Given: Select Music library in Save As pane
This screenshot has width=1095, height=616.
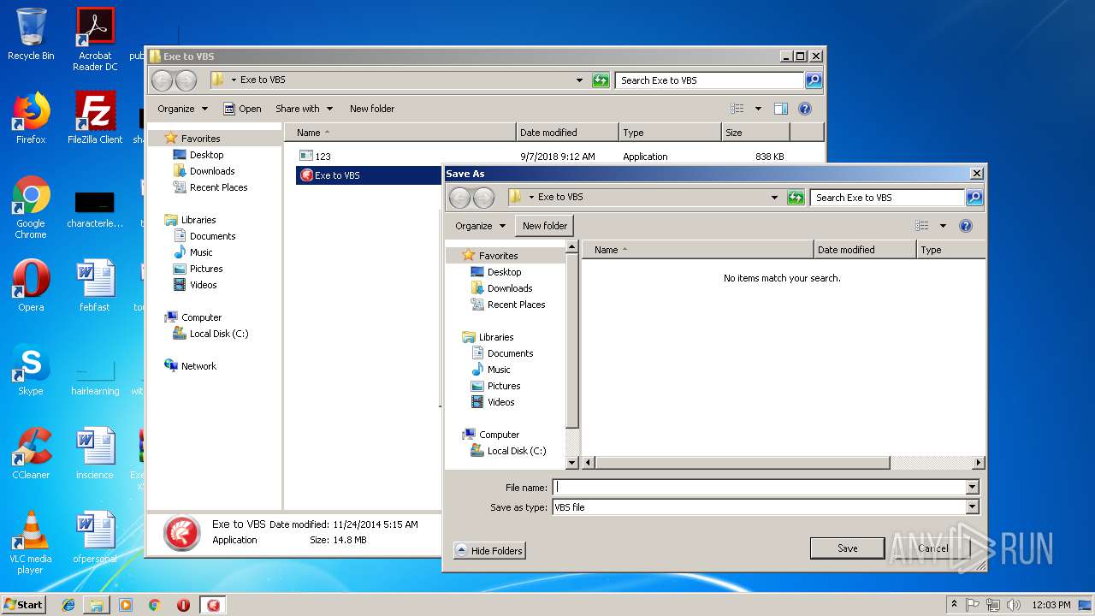Looking at the screenshot, I should pyautogui.click(x=499, y=370).
